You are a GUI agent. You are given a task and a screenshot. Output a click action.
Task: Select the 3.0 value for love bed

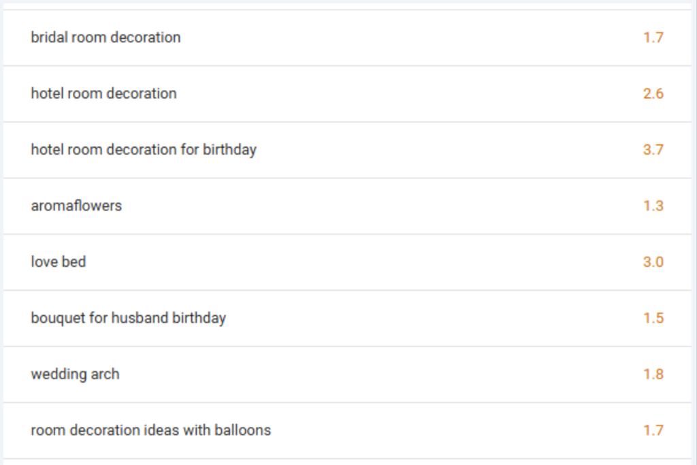[x=653, y=261]
